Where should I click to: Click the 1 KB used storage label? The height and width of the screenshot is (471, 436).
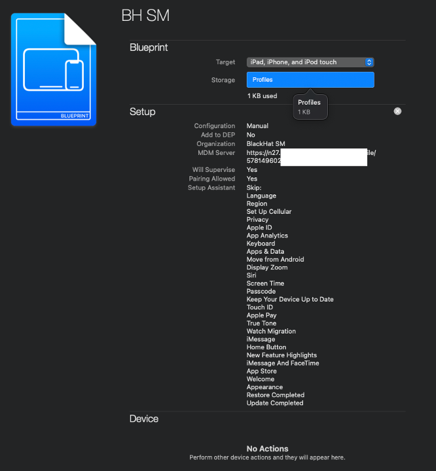tap(262, 96)
